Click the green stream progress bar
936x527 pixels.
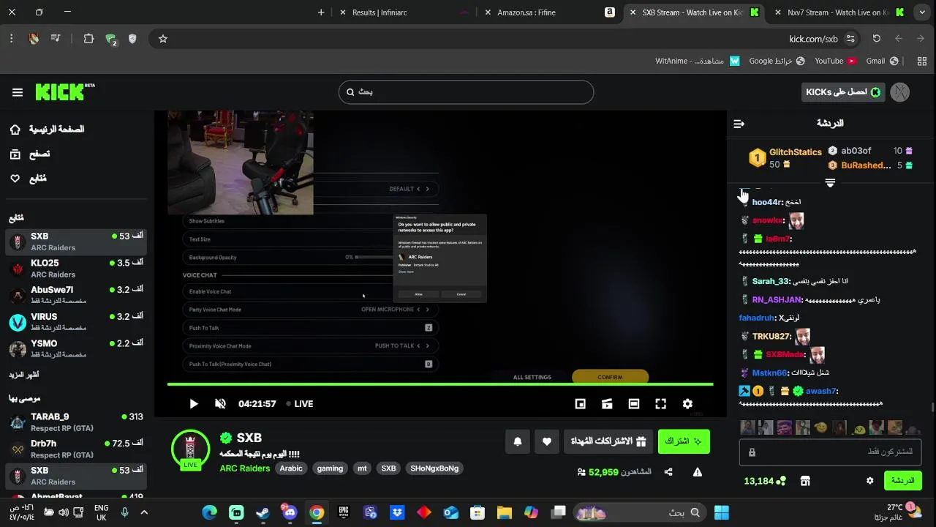coord(440,384)
